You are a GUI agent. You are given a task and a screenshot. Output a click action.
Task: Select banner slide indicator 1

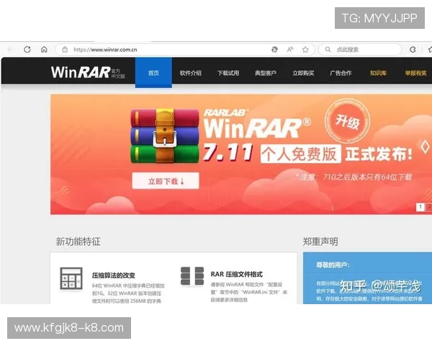pyautogui.click(x=420, y=207)
